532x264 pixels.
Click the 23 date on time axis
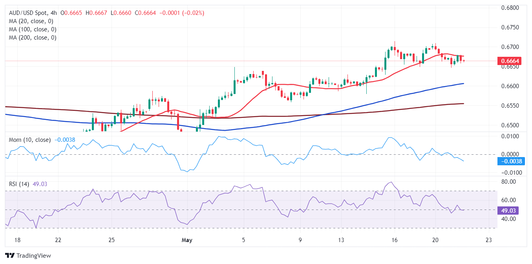pyautogui.click(x=488, y=240)
